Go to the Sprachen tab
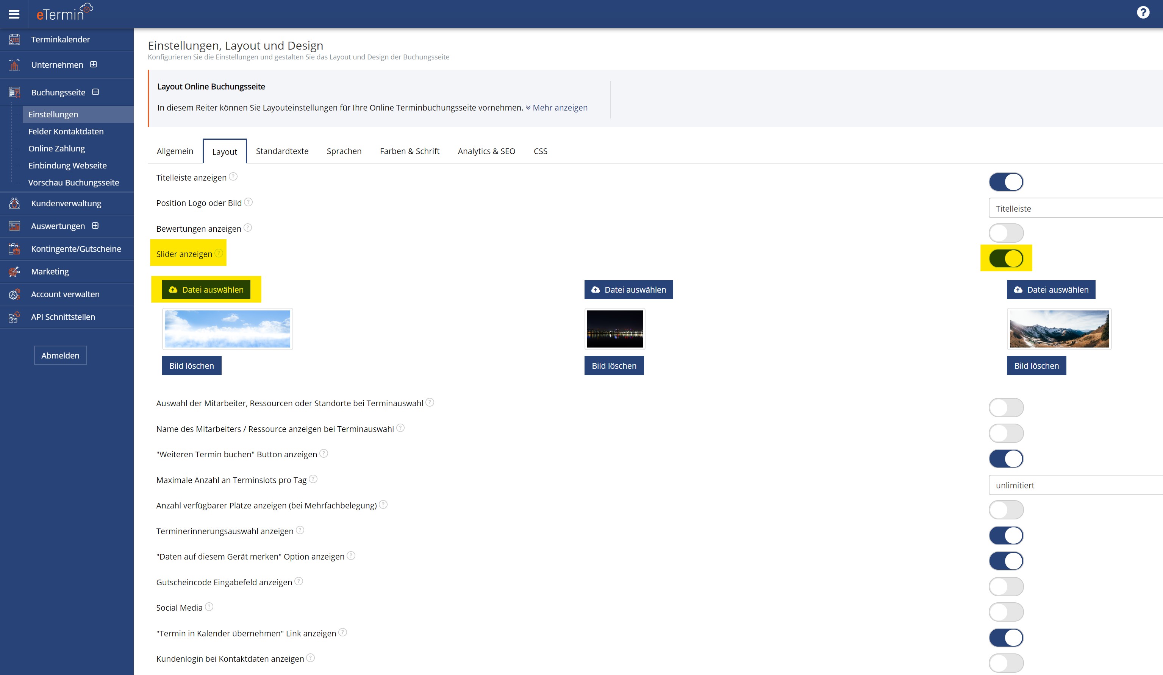The width and height of the screenshot is (1163, 675). point(344,151)
